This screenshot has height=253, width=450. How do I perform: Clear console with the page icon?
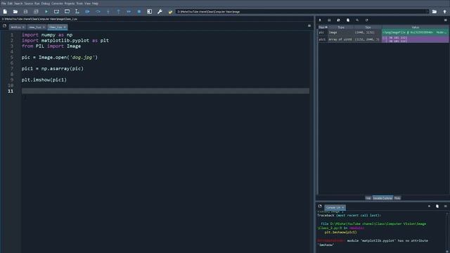[437, 206]
